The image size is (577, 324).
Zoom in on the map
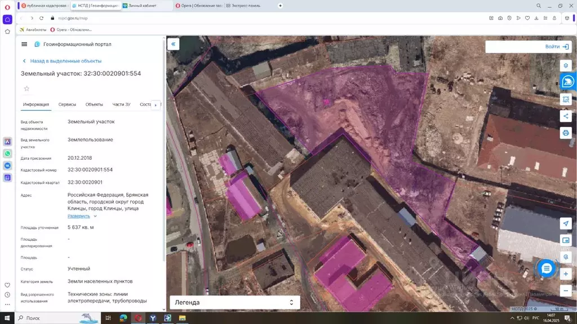point(566,274)
